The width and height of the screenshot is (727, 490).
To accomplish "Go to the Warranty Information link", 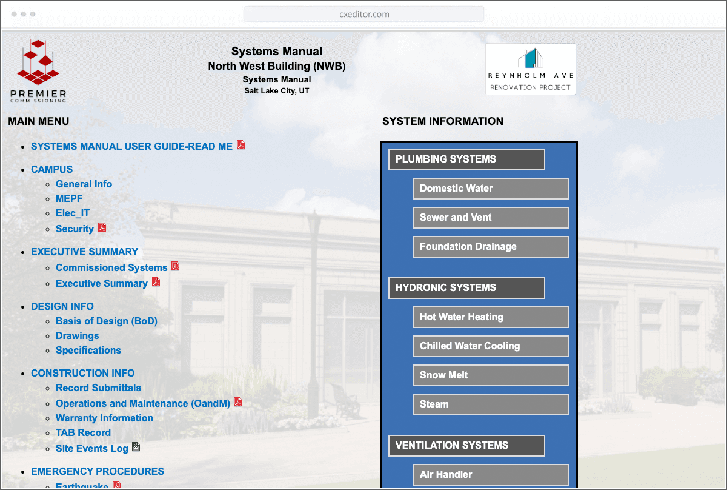I will pos(104,418).
